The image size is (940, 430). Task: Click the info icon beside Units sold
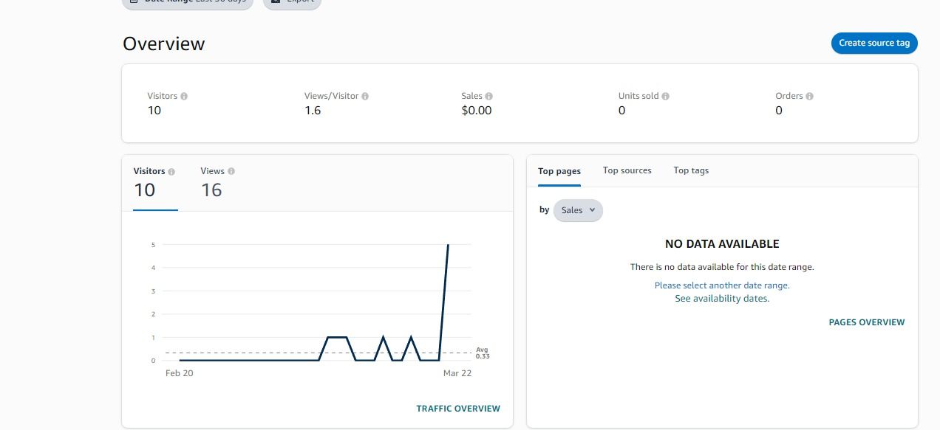coord(666,97)
